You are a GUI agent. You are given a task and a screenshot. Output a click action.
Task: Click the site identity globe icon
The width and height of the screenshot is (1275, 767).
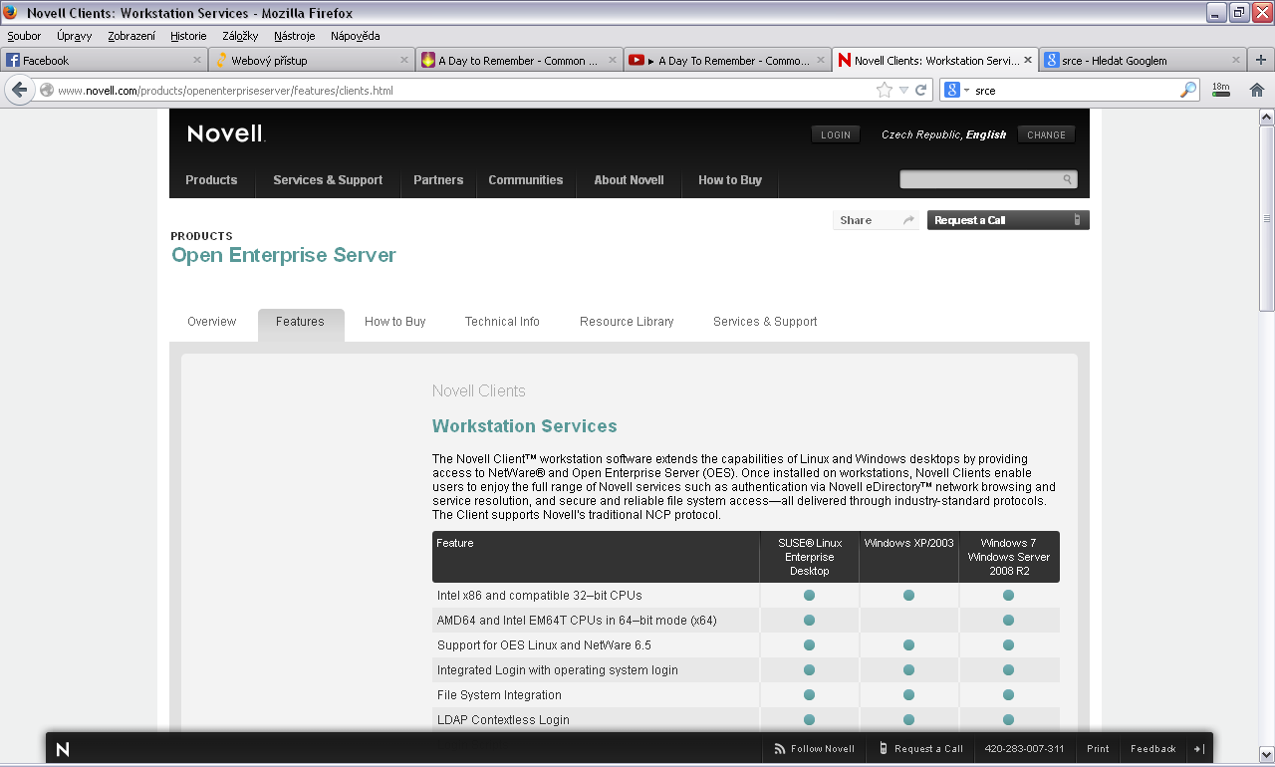(x=46, y=90)
